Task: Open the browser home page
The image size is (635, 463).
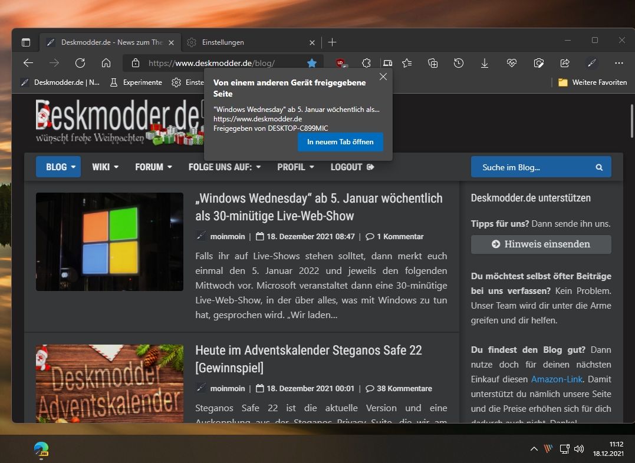Action: tap(106, 62)
